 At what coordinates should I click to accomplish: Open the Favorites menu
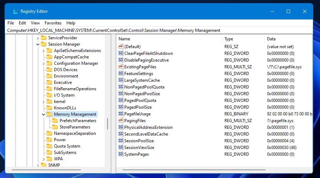53,23
